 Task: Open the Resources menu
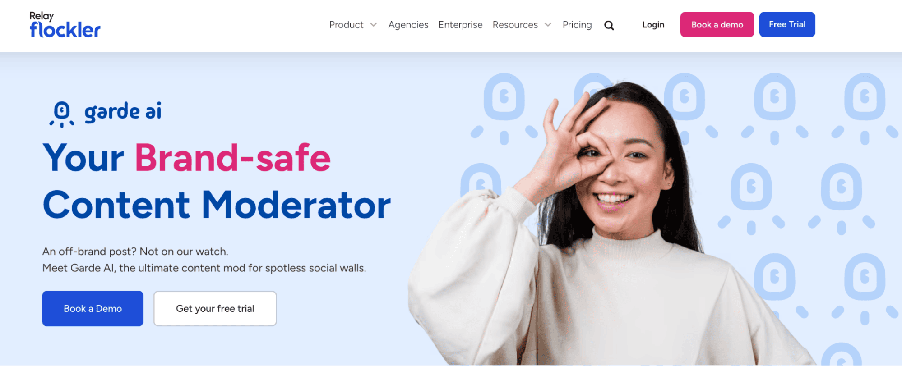pyautogui.click(x=515, y=25)
